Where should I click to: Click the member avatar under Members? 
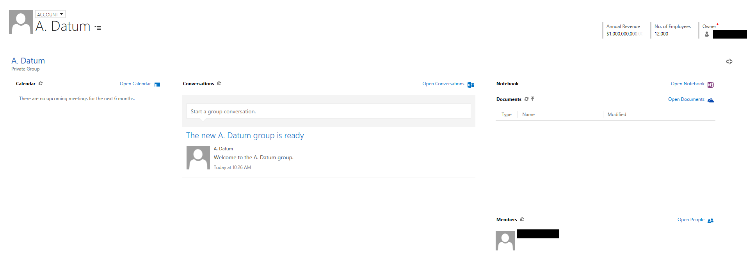click(x=505, y=241)
